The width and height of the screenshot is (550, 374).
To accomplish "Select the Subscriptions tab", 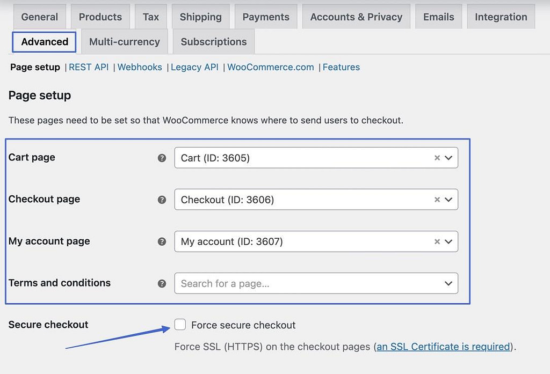I will click(213, 41).
